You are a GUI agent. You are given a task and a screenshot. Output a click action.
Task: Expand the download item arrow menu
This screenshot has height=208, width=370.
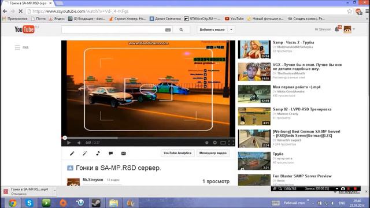[x=54, y=191]
